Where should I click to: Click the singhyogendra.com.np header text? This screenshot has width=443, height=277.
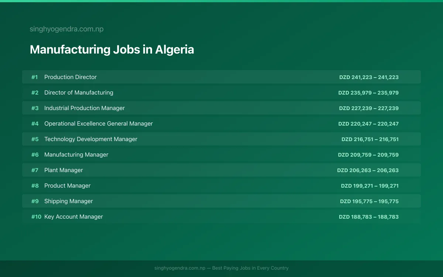pyautogui.click(x=66, y=29)
